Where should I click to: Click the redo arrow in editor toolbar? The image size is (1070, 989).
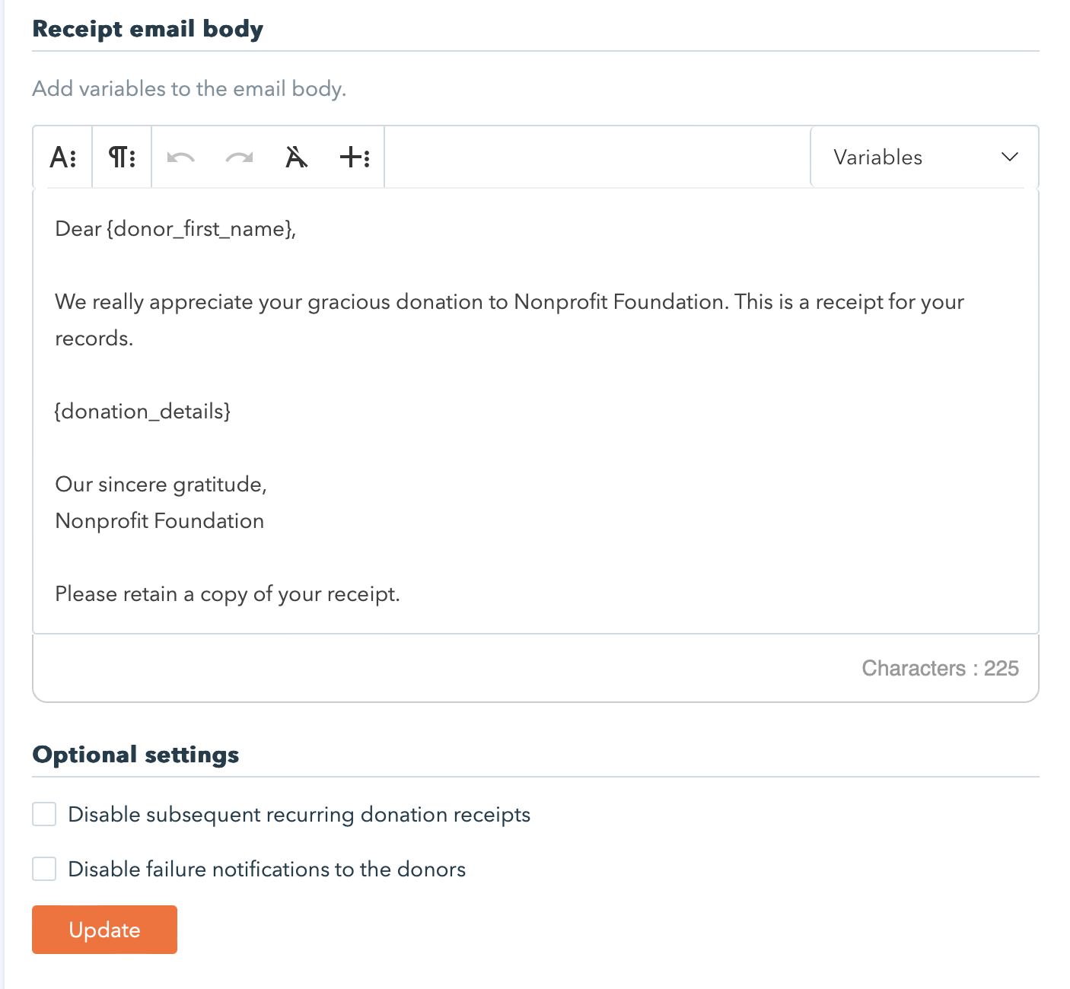[239, 157]
